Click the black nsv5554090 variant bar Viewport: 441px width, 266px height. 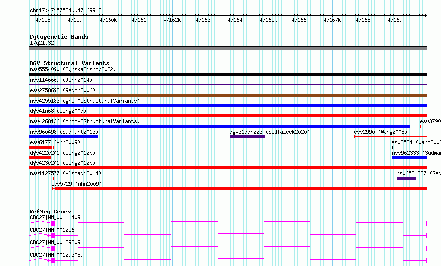(x=228, y=74)
